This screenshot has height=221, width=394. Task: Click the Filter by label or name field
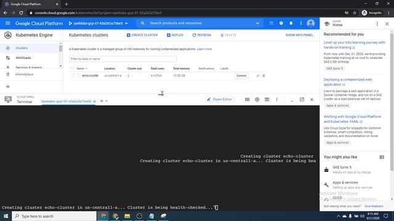point(123,59)
